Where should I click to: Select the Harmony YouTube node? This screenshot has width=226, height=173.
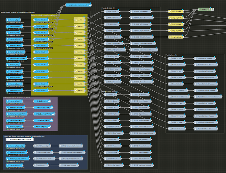[x=15, y=108]
